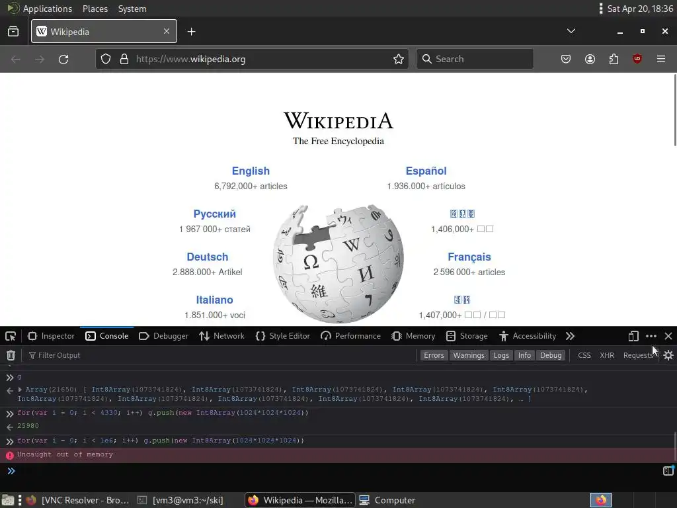The height and width of the screenshot is (508, 677).
Task: Click the Filter Output field
Action: click(x=220, y=355)
